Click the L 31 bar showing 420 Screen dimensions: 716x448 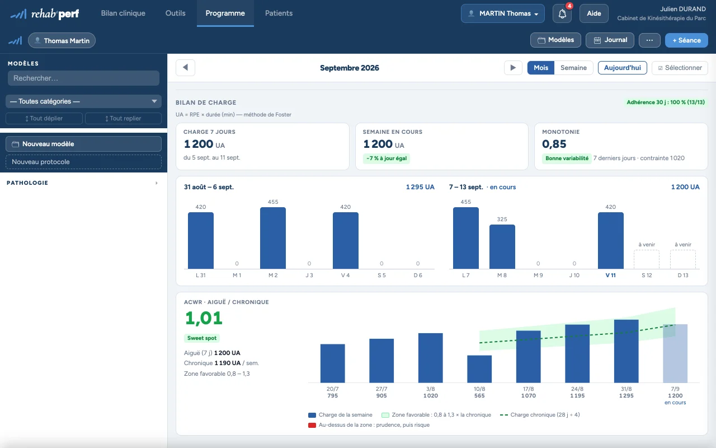pos(201,241)
